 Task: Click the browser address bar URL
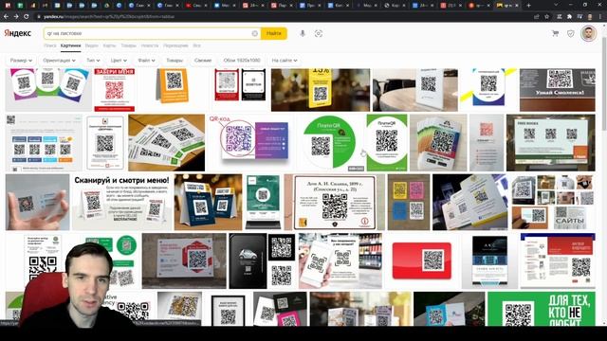[108, 17]
